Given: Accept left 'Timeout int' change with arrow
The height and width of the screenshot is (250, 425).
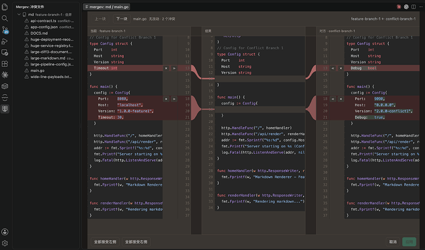Looking at the screenshot, I should (x=174, y=68).
